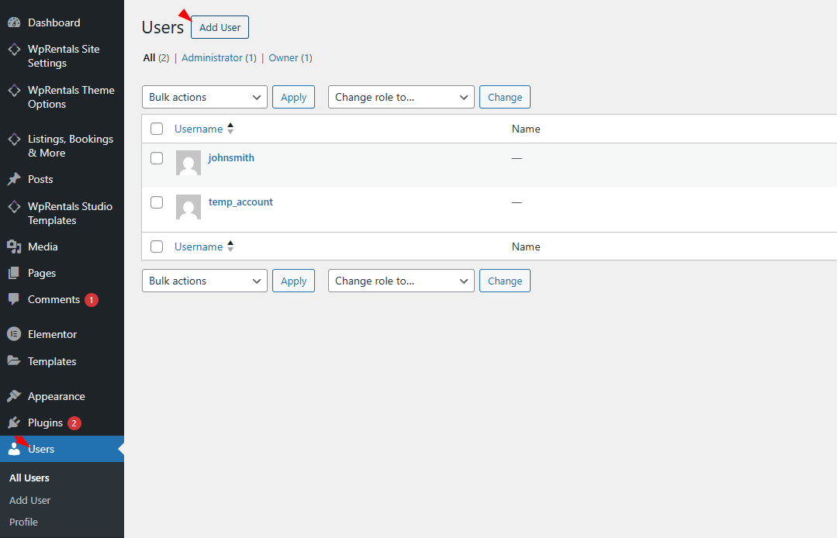Select the temp_account row checkbox
837x538 pixels.
(157, 202)
